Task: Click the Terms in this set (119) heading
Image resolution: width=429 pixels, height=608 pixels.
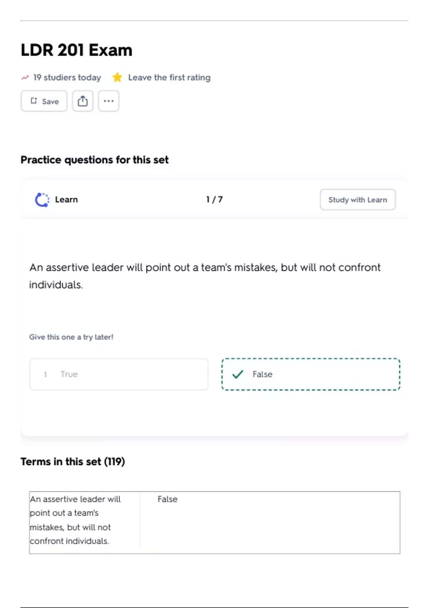Action: tap(73, 461)
